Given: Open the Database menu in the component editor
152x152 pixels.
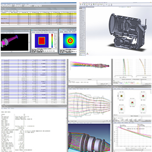Looking at the screenshot, I should coord(6,11).
